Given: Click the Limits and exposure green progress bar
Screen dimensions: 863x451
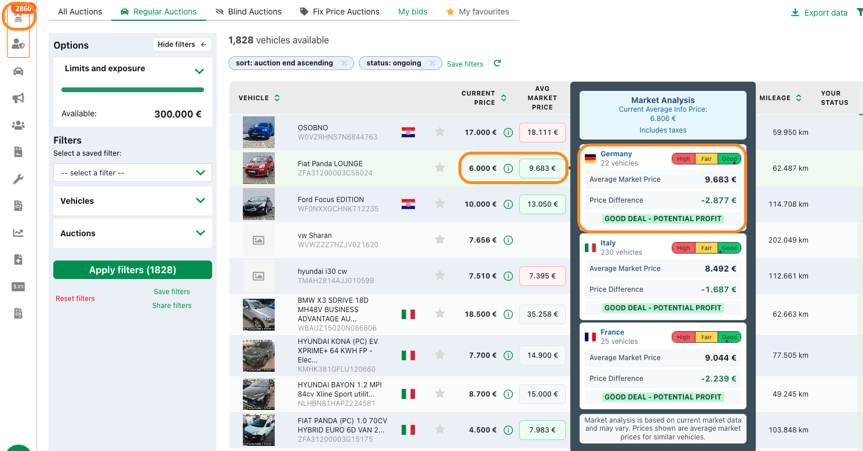Looking at the screenshot, I should (133, 90).
